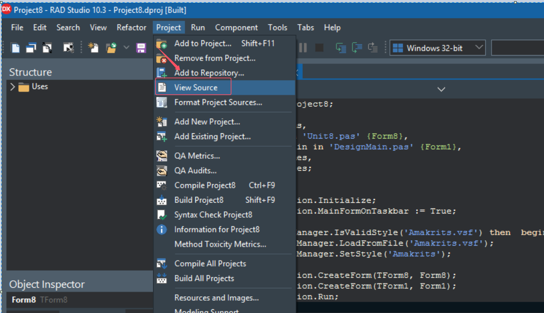The width and height of the screenshot is (544, 313).
Task: Click the Pause toolbar button
Action: [303, 48]
